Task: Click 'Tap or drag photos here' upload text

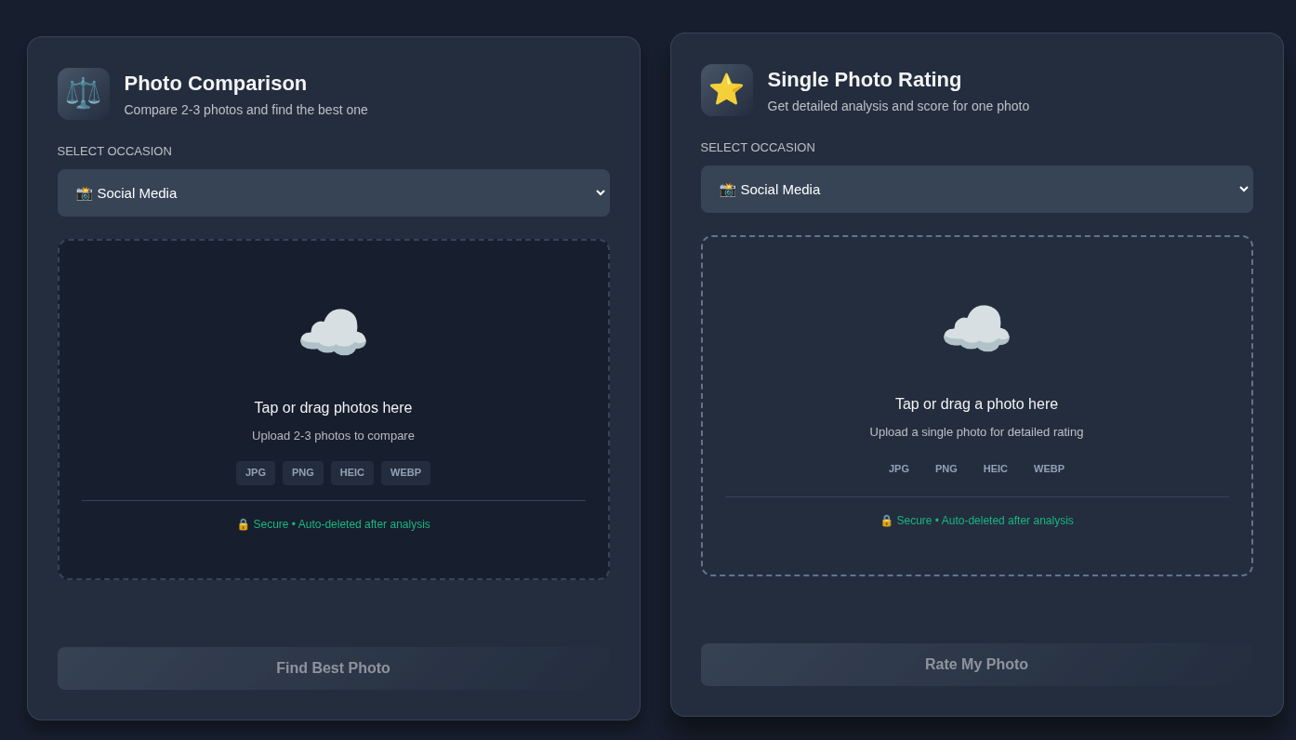Action: 333,408
